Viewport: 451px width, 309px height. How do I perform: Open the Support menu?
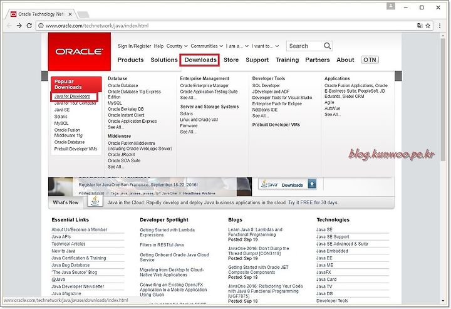tap(257, 60)
